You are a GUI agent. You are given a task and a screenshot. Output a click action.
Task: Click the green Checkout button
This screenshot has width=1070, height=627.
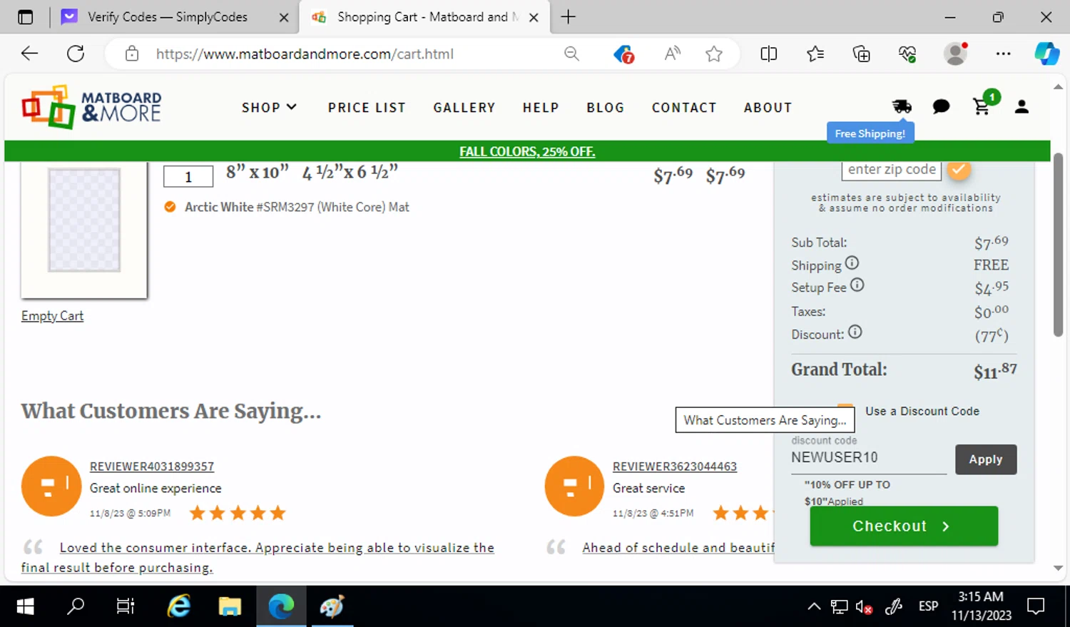coord(904,526)
